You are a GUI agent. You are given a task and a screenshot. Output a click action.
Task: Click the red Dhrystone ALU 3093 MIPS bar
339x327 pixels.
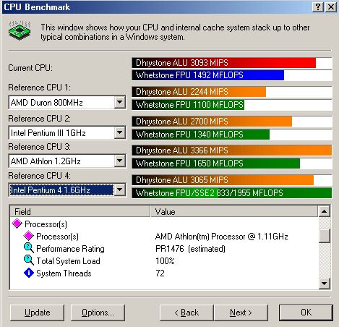pos(224,63)
